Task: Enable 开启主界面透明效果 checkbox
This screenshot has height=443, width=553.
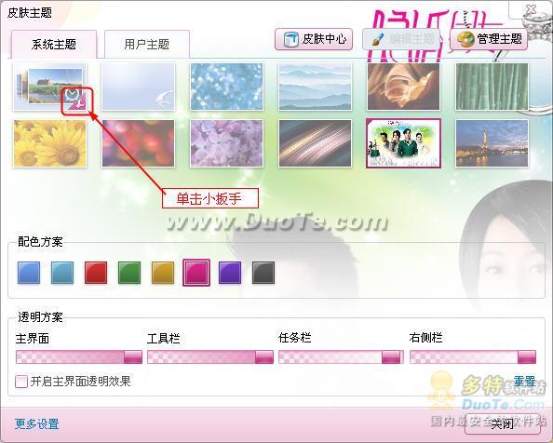Action: 21,382
